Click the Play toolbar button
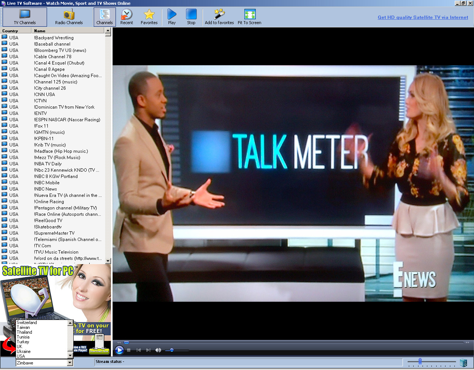Viewport: 474px width, 370px height. point(172,17)
